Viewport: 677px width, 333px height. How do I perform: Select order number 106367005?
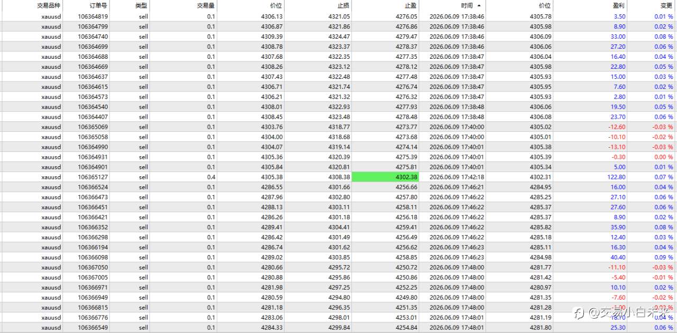tap(93, 278)
